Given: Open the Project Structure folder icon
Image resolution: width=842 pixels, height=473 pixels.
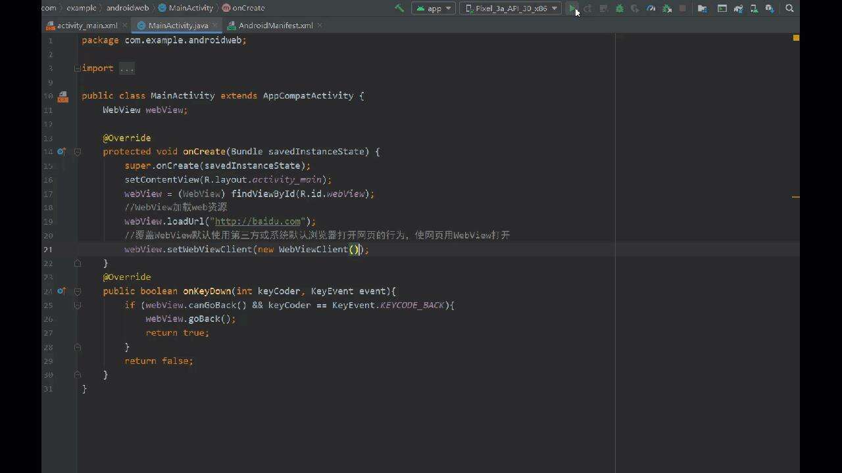Looking at the screenshot, I should click(x=703, y=9).
